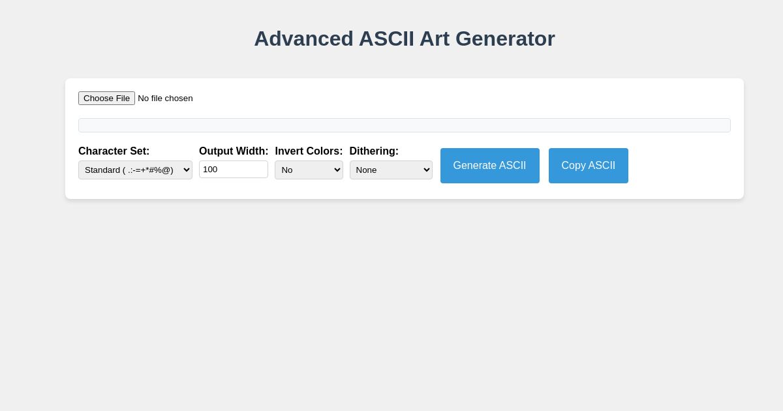Click the Dithering label

374,151
